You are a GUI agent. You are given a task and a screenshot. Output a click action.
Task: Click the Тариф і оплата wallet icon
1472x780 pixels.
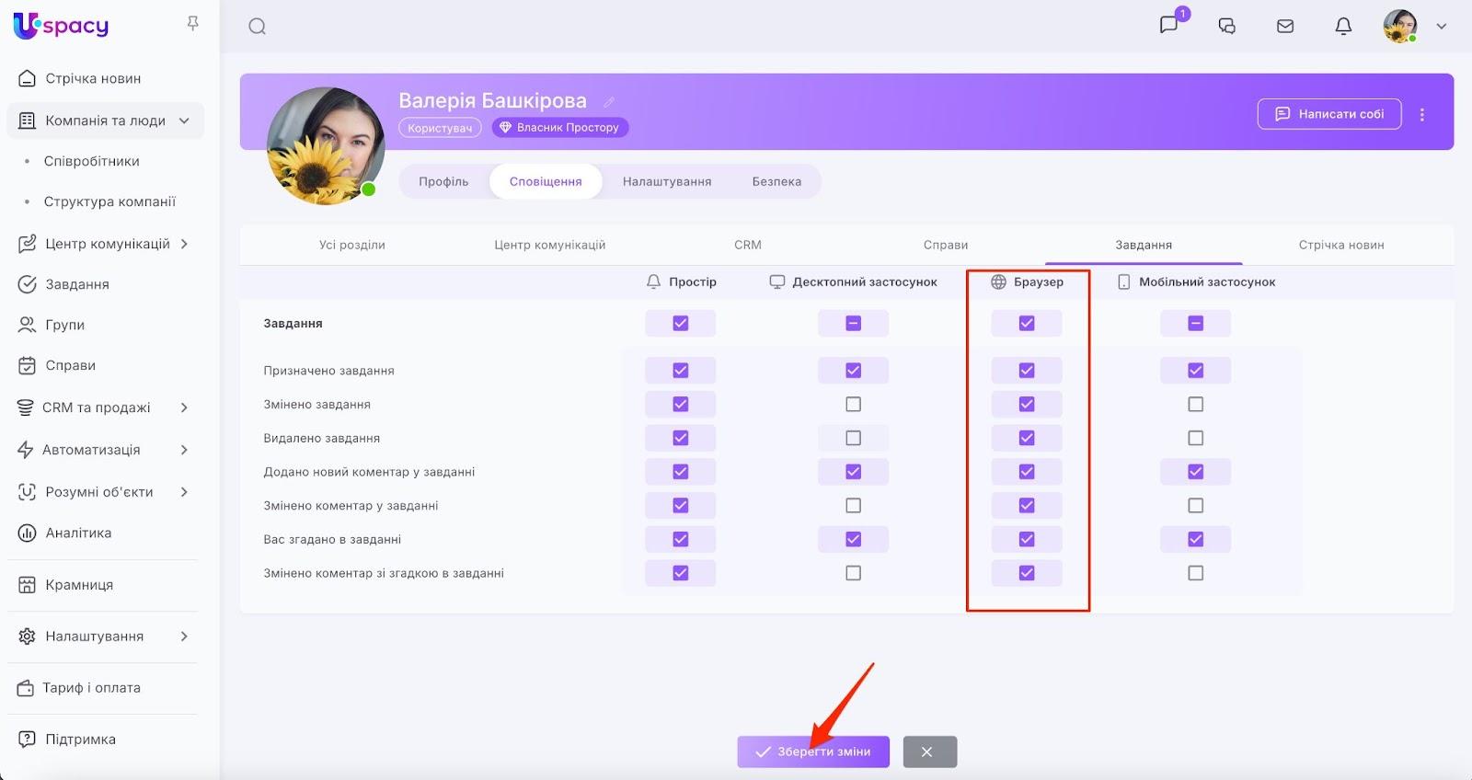pos(26,688)
